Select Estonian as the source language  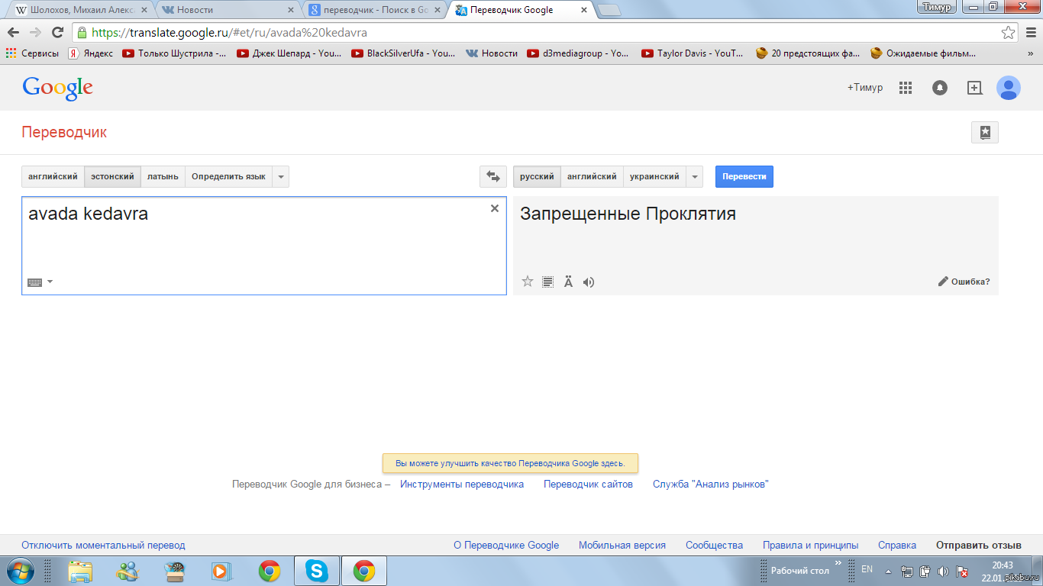(112, 176)
